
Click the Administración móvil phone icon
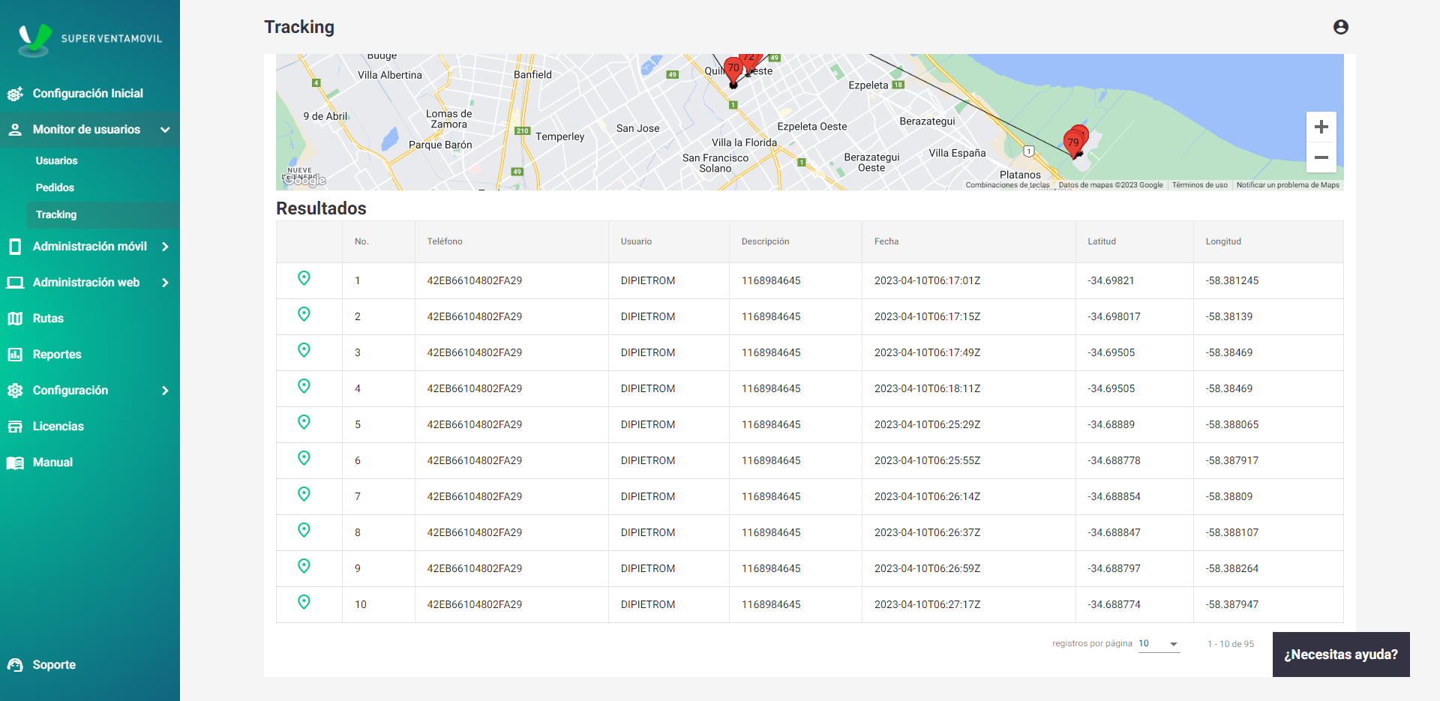15,247
